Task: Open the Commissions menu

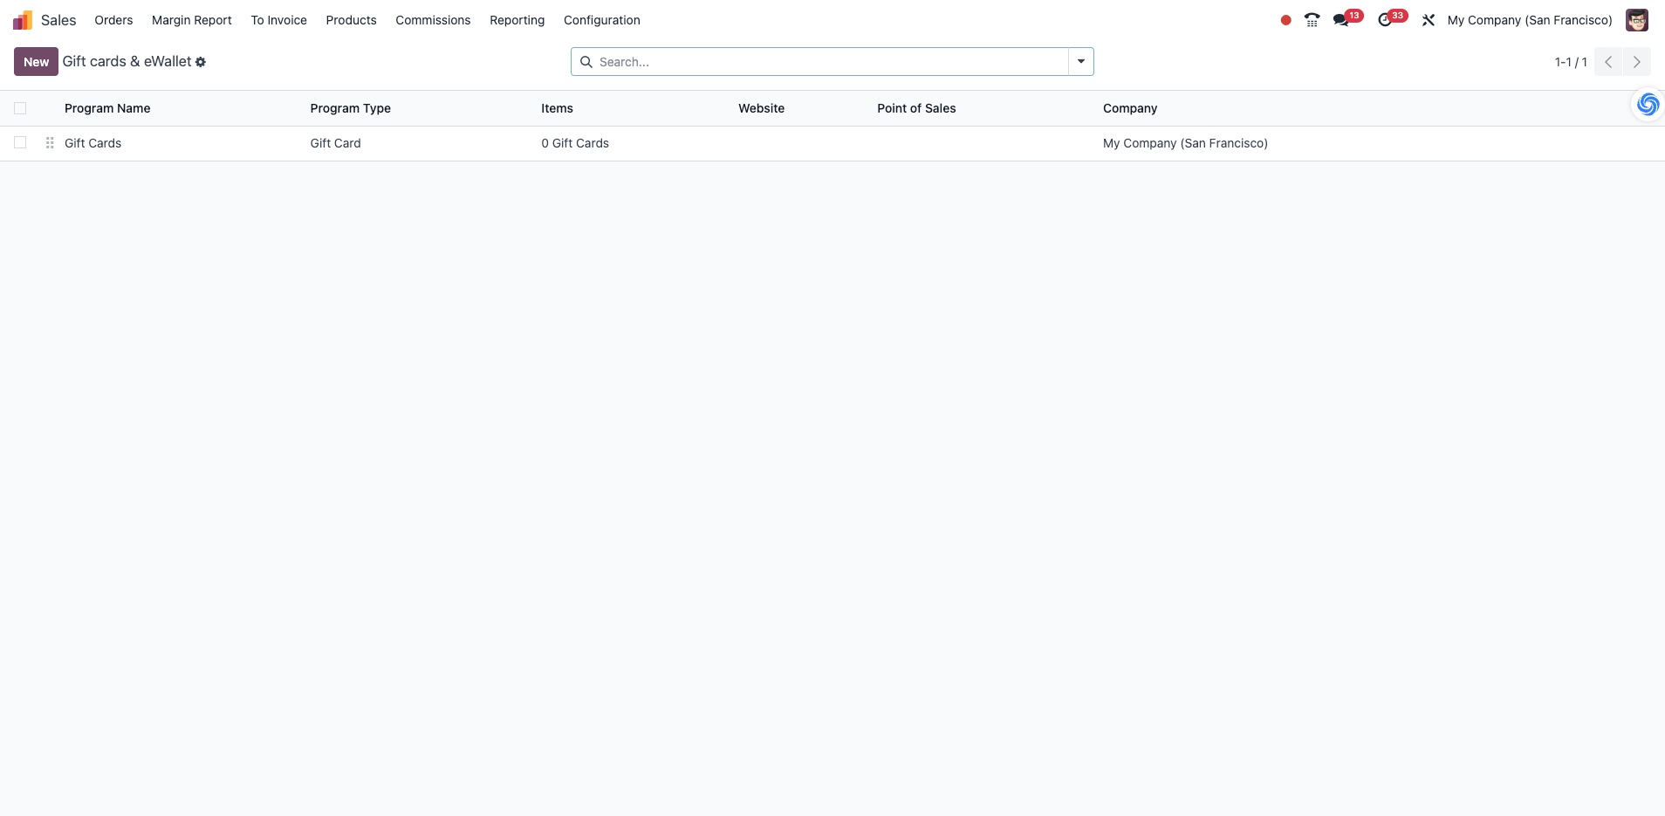Action: (x=433, y=20)
